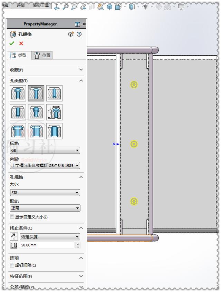This screenshot has width=221, height=292.
Task: Click the 50.00mm depth input field
Action: point(47,245)
